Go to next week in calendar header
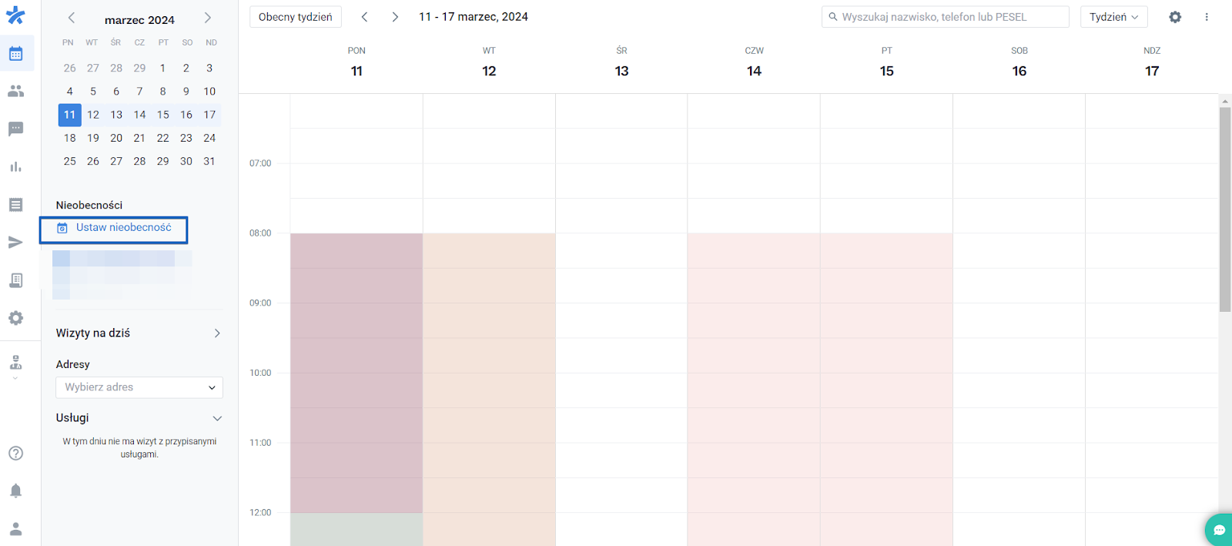Image resolution: width=1232 pixels, height=546 pixels. click(395, 17)
